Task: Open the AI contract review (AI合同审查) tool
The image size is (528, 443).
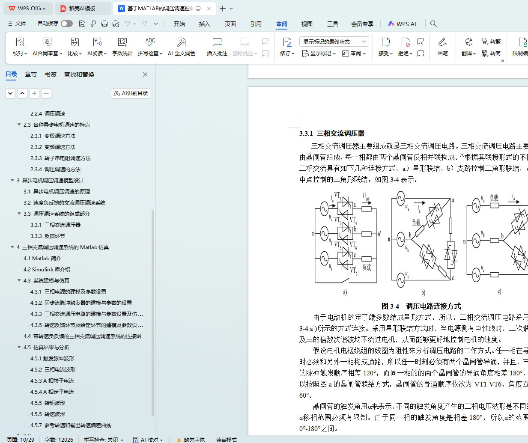Action: click(48, 42)
